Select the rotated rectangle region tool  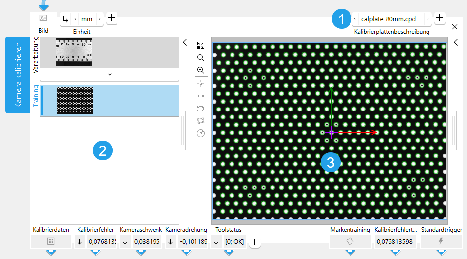click(x=200, y=121)
